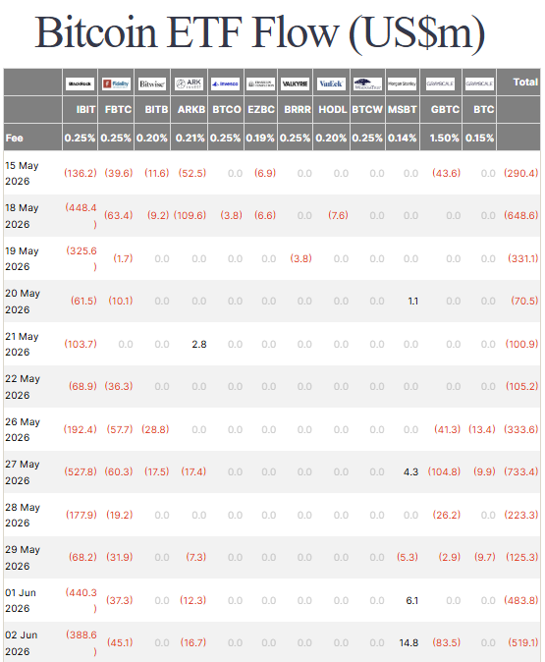
Task: Select the FBTC column header
Action: pos(118,110)
